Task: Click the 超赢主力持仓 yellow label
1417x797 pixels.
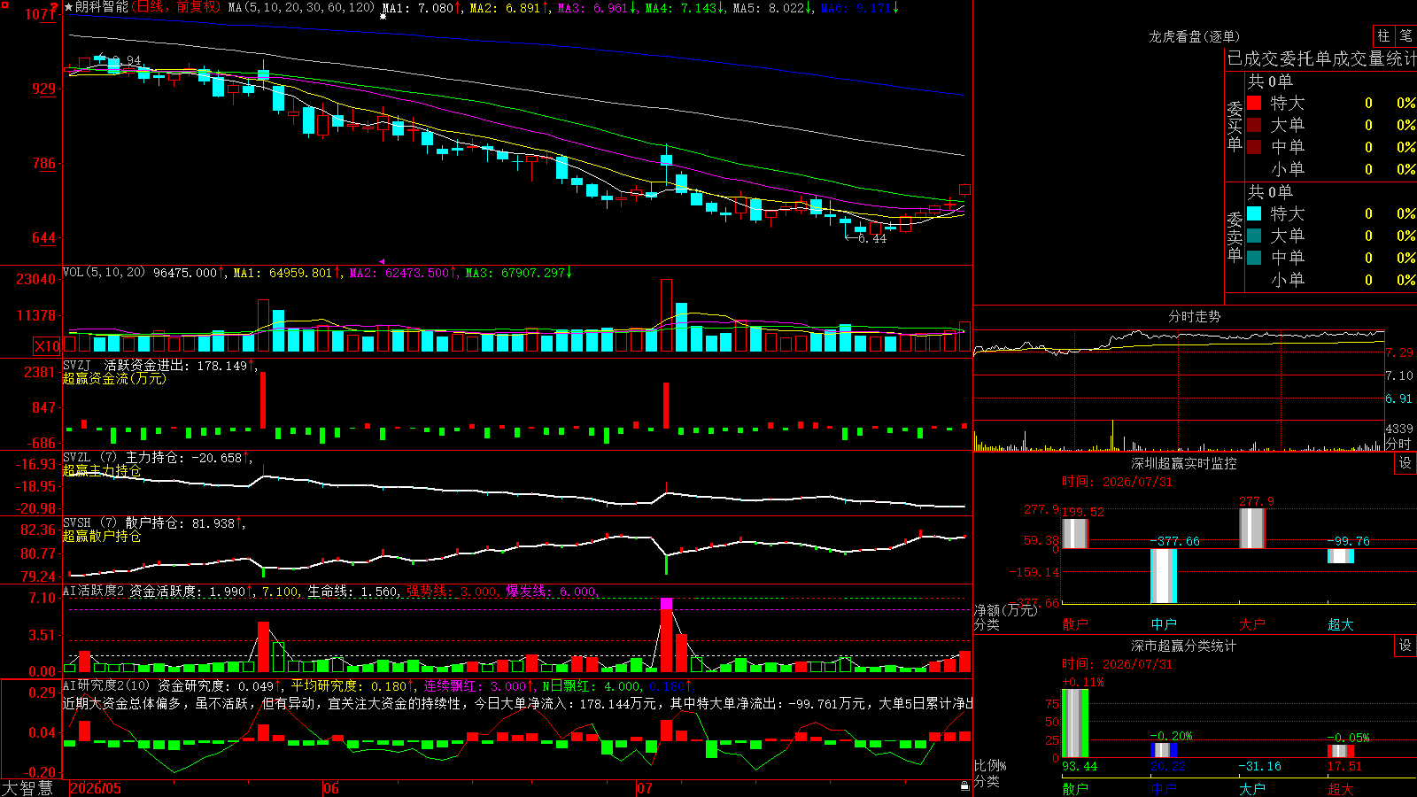Action: [102, 470]
